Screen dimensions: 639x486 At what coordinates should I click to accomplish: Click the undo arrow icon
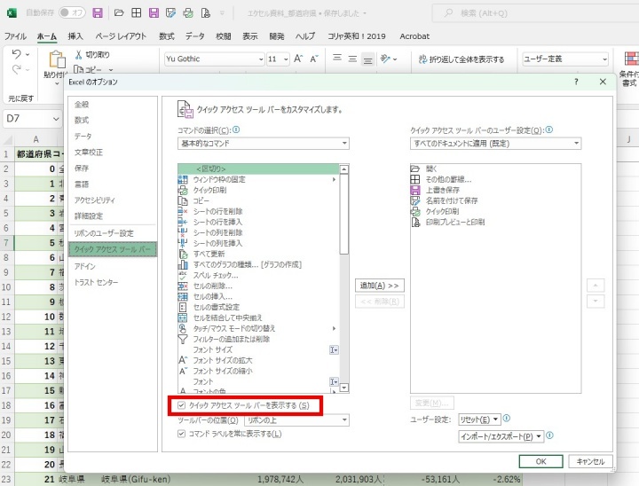(16, 54)
